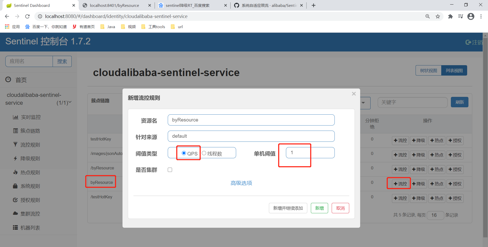Open 降级规则 in sidebar
This screenshot has height=247, width=488.
[27, 158]
